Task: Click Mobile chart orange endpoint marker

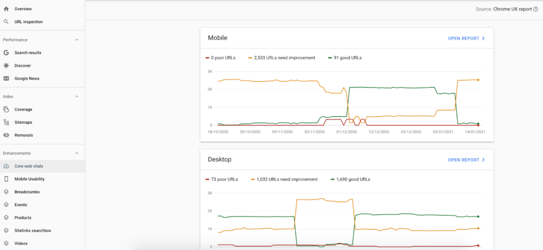Action: click(478, 80)
